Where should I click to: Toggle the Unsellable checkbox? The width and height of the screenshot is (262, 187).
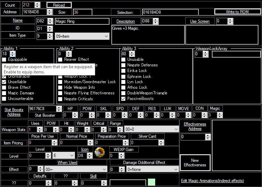click(5, 82)
